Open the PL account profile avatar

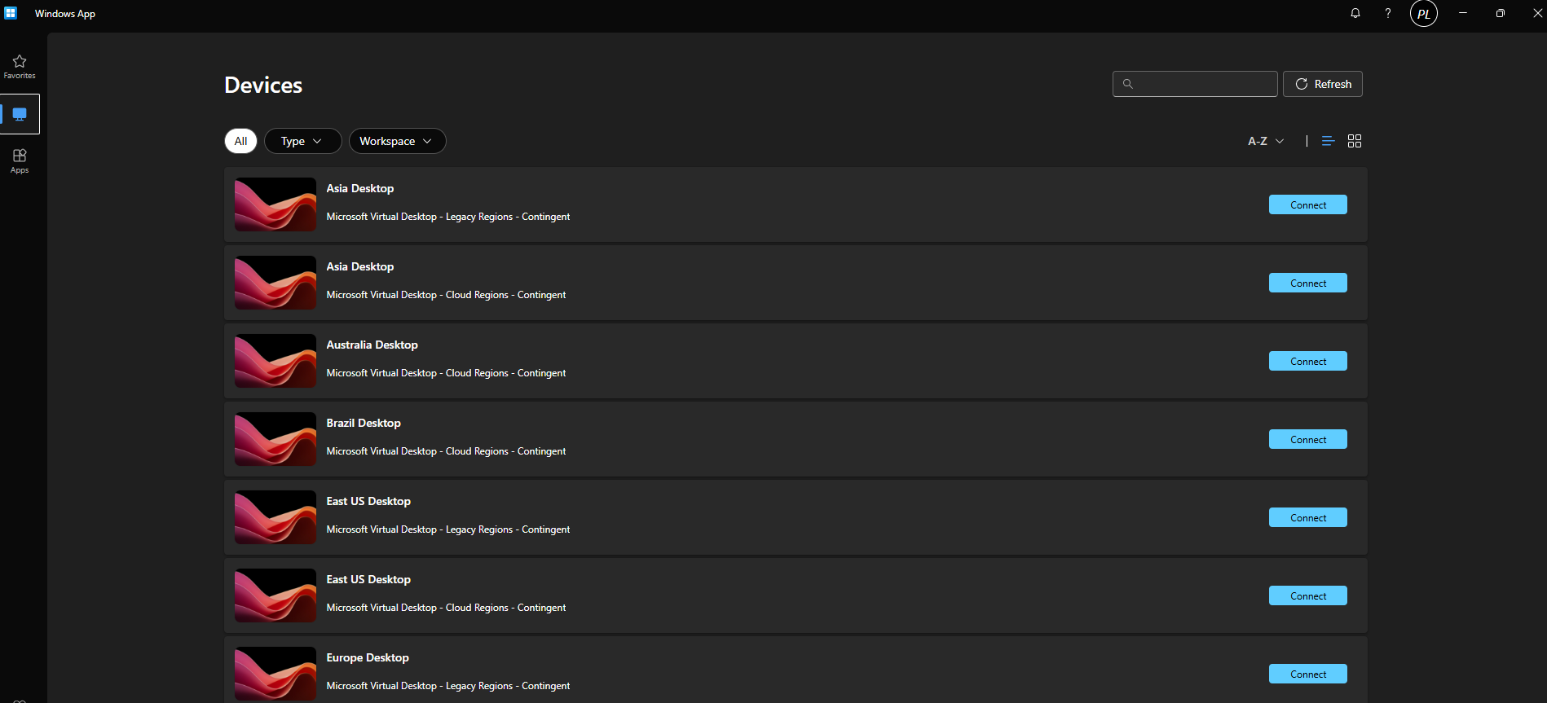click(x=1424, y=14)
